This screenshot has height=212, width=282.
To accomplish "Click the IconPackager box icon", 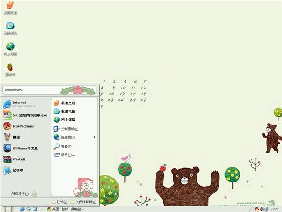I will click(7, 126).
